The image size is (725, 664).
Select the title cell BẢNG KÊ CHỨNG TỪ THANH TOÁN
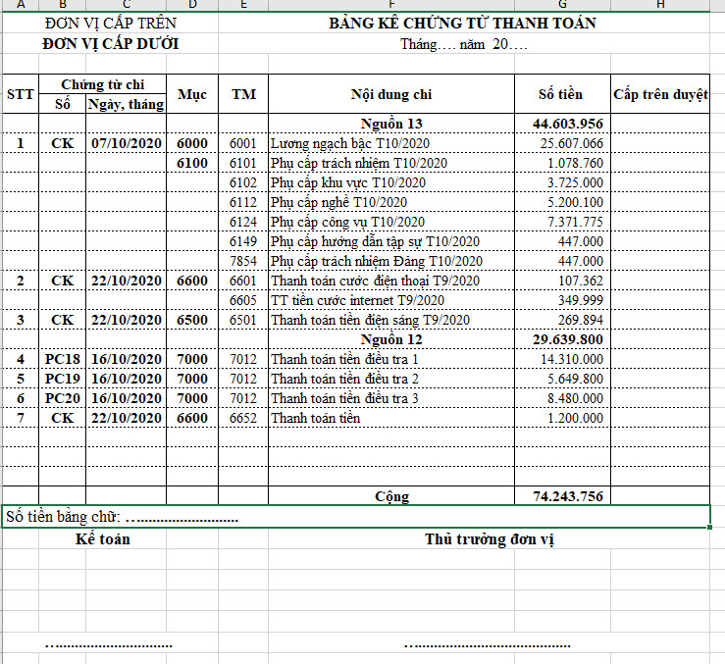[x=463, y=23]
